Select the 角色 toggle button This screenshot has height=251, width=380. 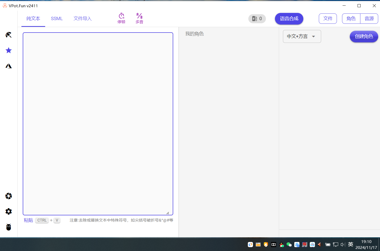point(351,19)
